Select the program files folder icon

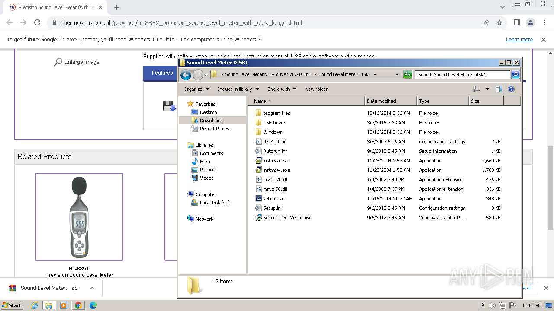(x=258, y=113)
